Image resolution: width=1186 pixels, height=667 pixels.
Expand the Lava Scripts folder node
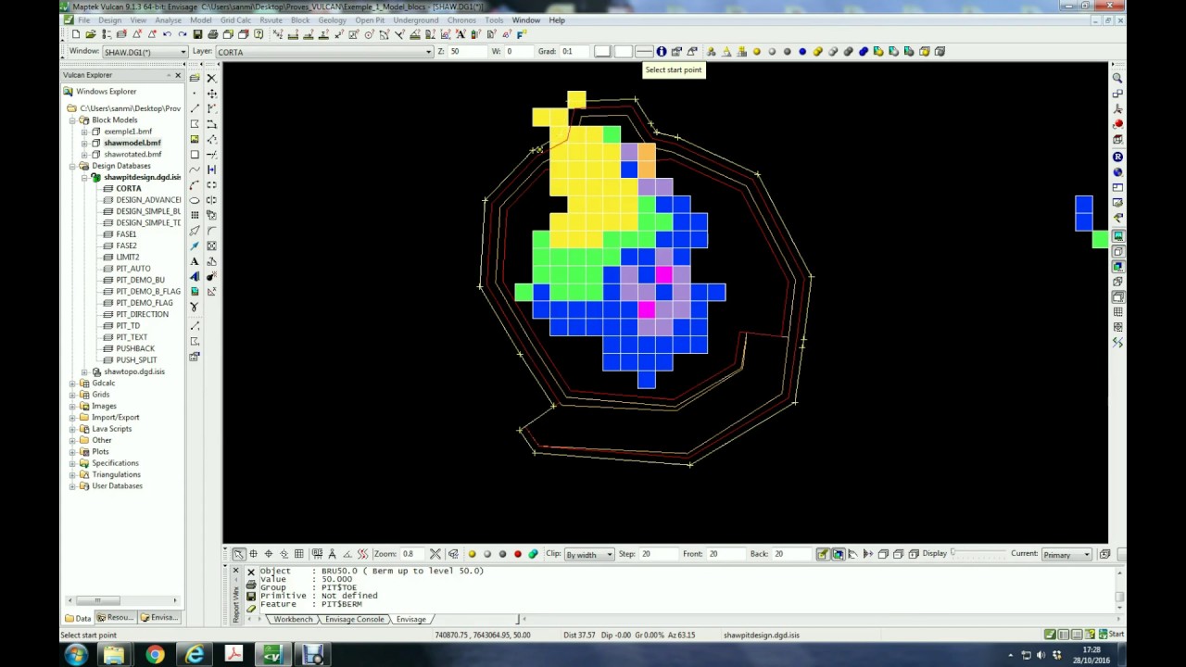click(x=72, y=429)
